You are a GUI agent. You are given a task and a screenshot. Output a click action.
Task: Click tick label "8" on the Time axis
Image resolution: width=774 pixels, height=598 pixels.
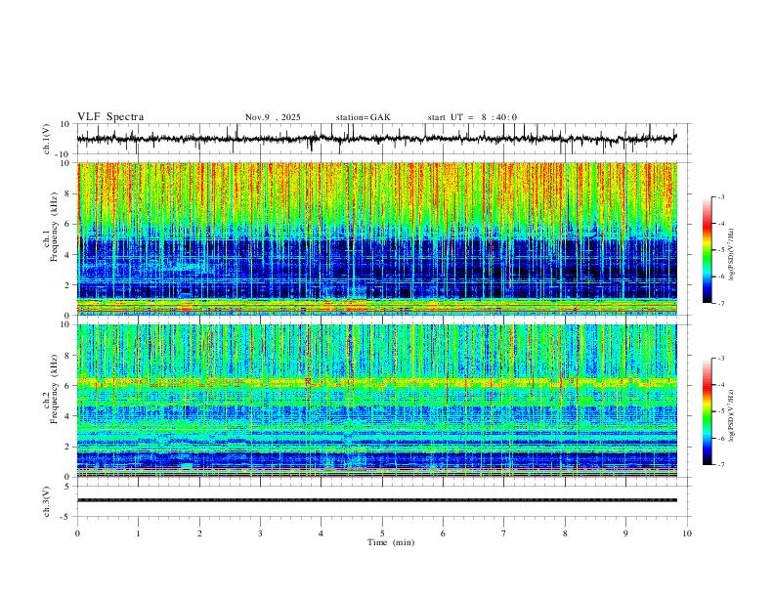(x=565, y=534)
